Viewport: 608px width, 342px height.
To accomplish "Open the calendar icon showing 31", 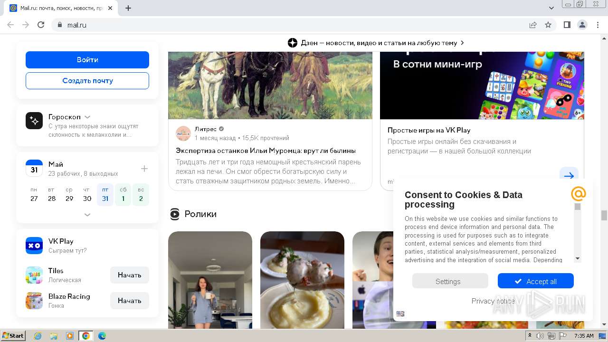I will (34, 169).
